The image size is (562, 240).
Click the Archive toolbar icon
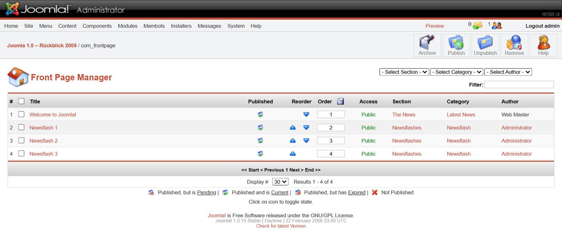click(x=427, y=45)
